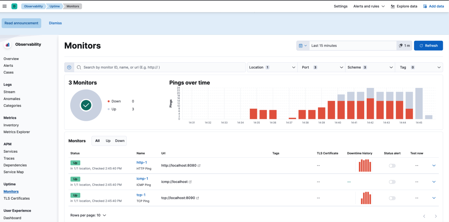Open the Rows per page dropdown

point(88,215)
